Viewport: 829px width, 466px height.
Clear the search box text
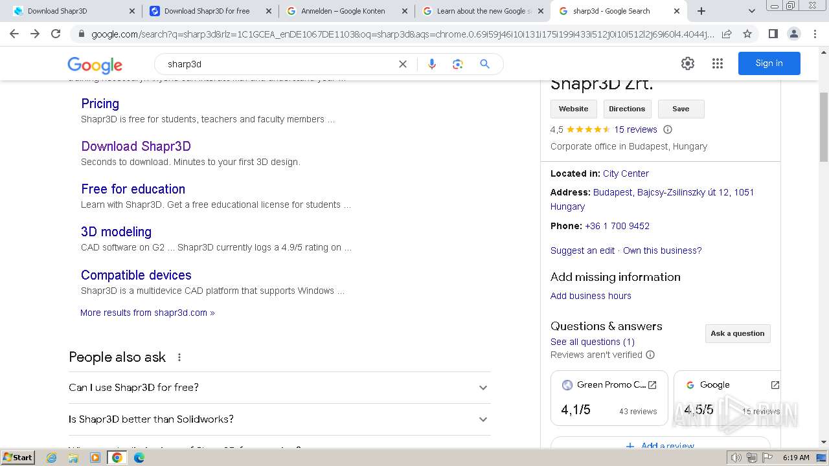(x=403, y=64)
